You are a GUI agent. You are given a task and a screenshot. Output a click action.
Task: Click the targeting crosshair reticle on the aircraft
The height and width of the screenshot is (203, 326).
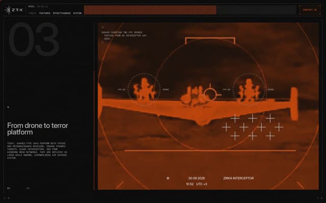click(x=210, y=95)
